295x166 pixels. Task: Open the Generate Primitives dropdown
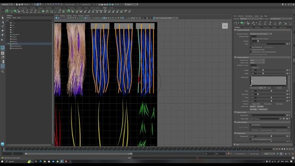pos(261,34)
